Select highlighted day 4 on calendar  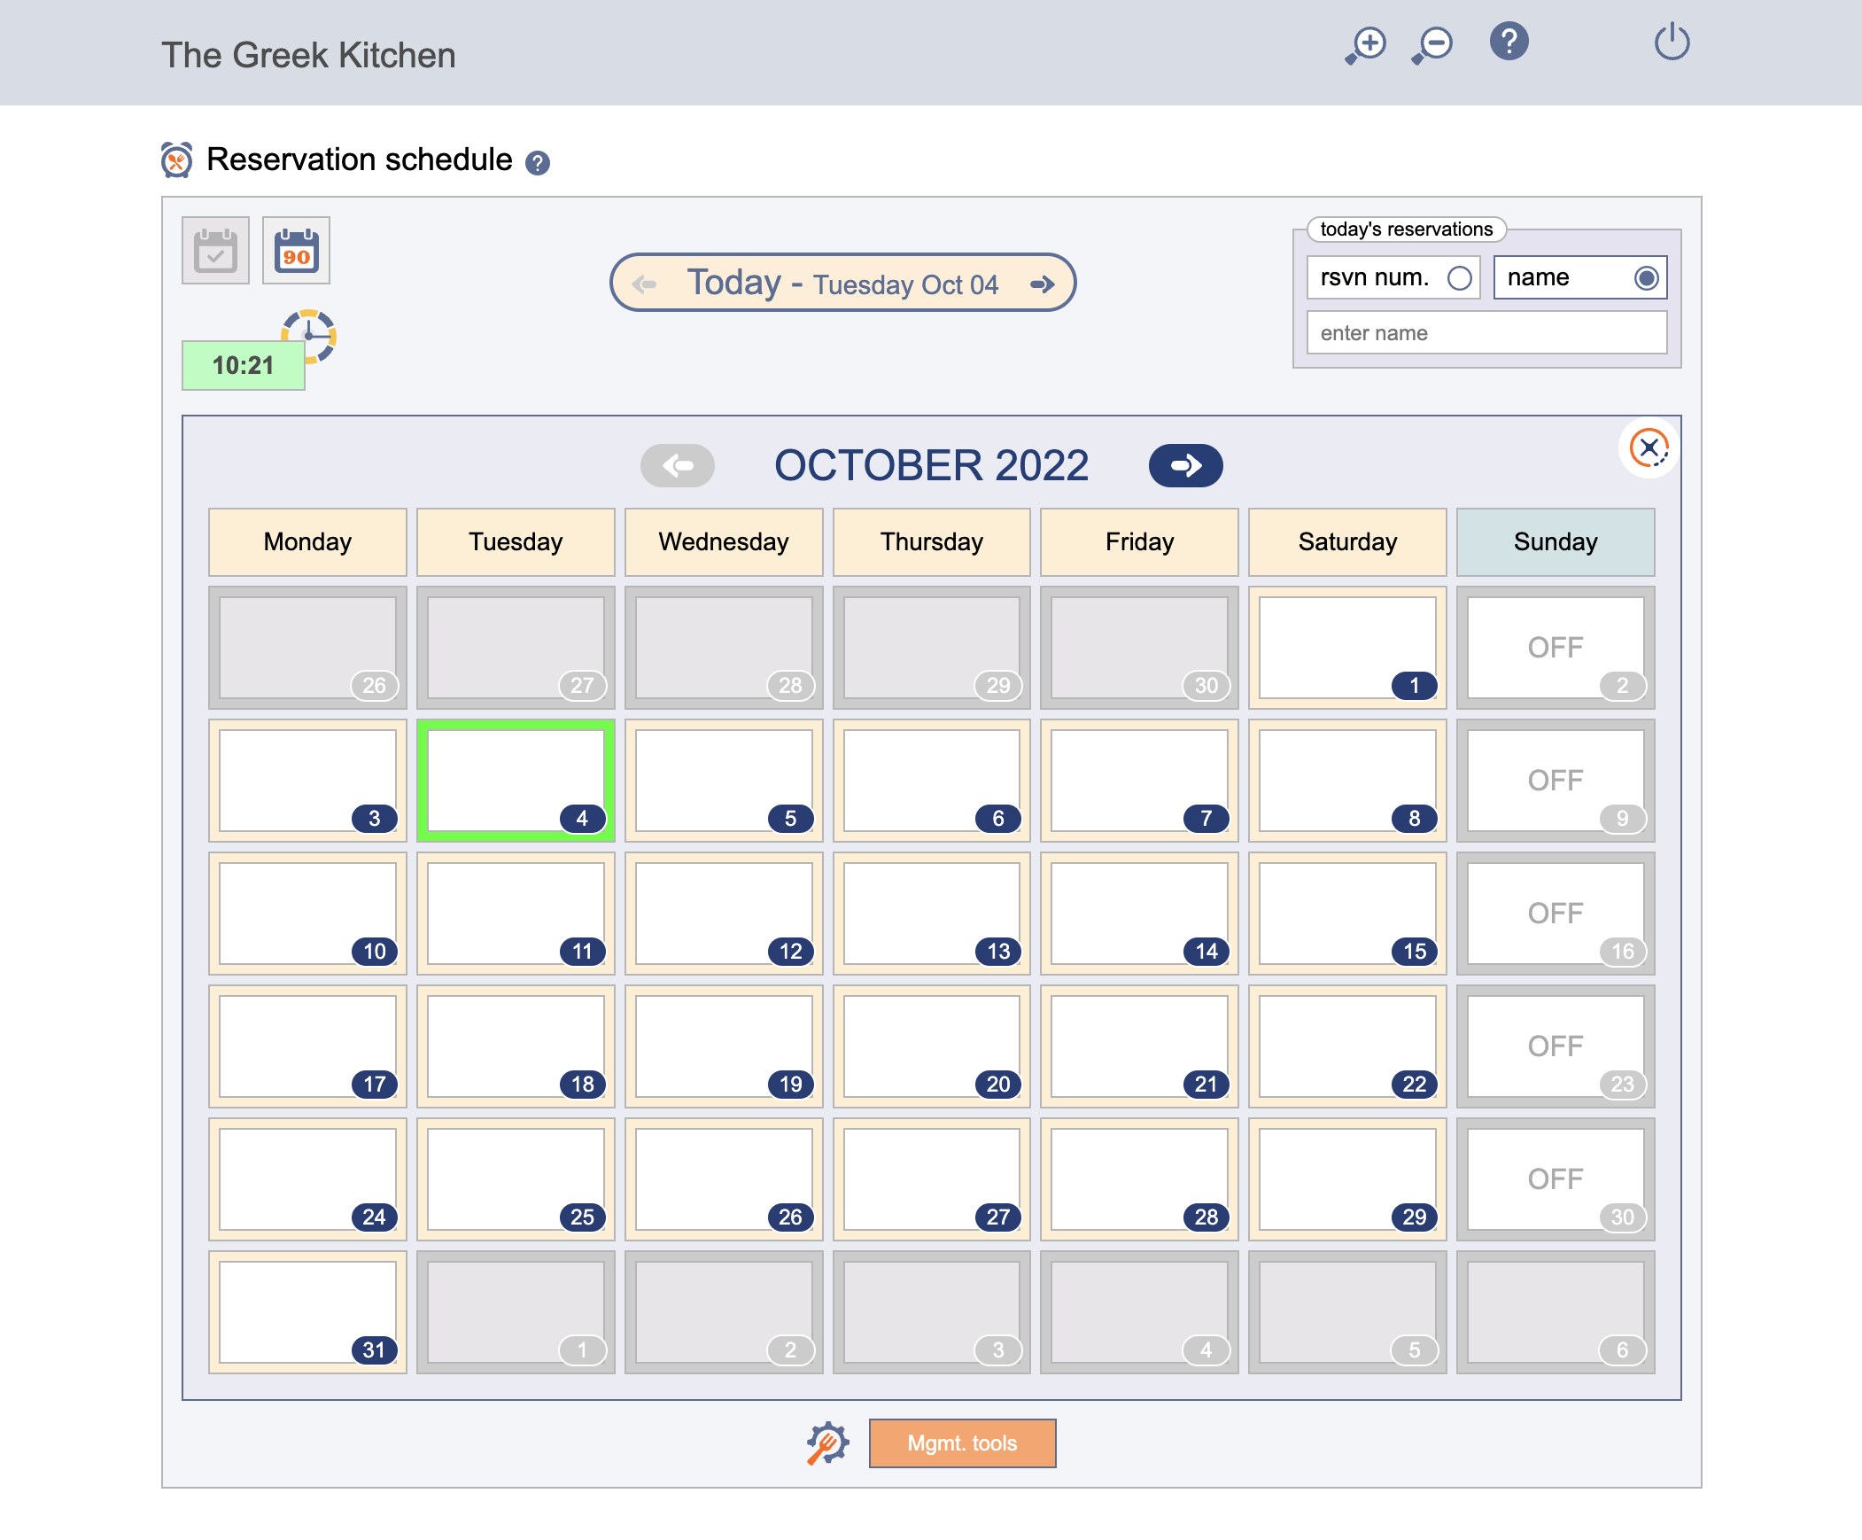click(516, 781)
